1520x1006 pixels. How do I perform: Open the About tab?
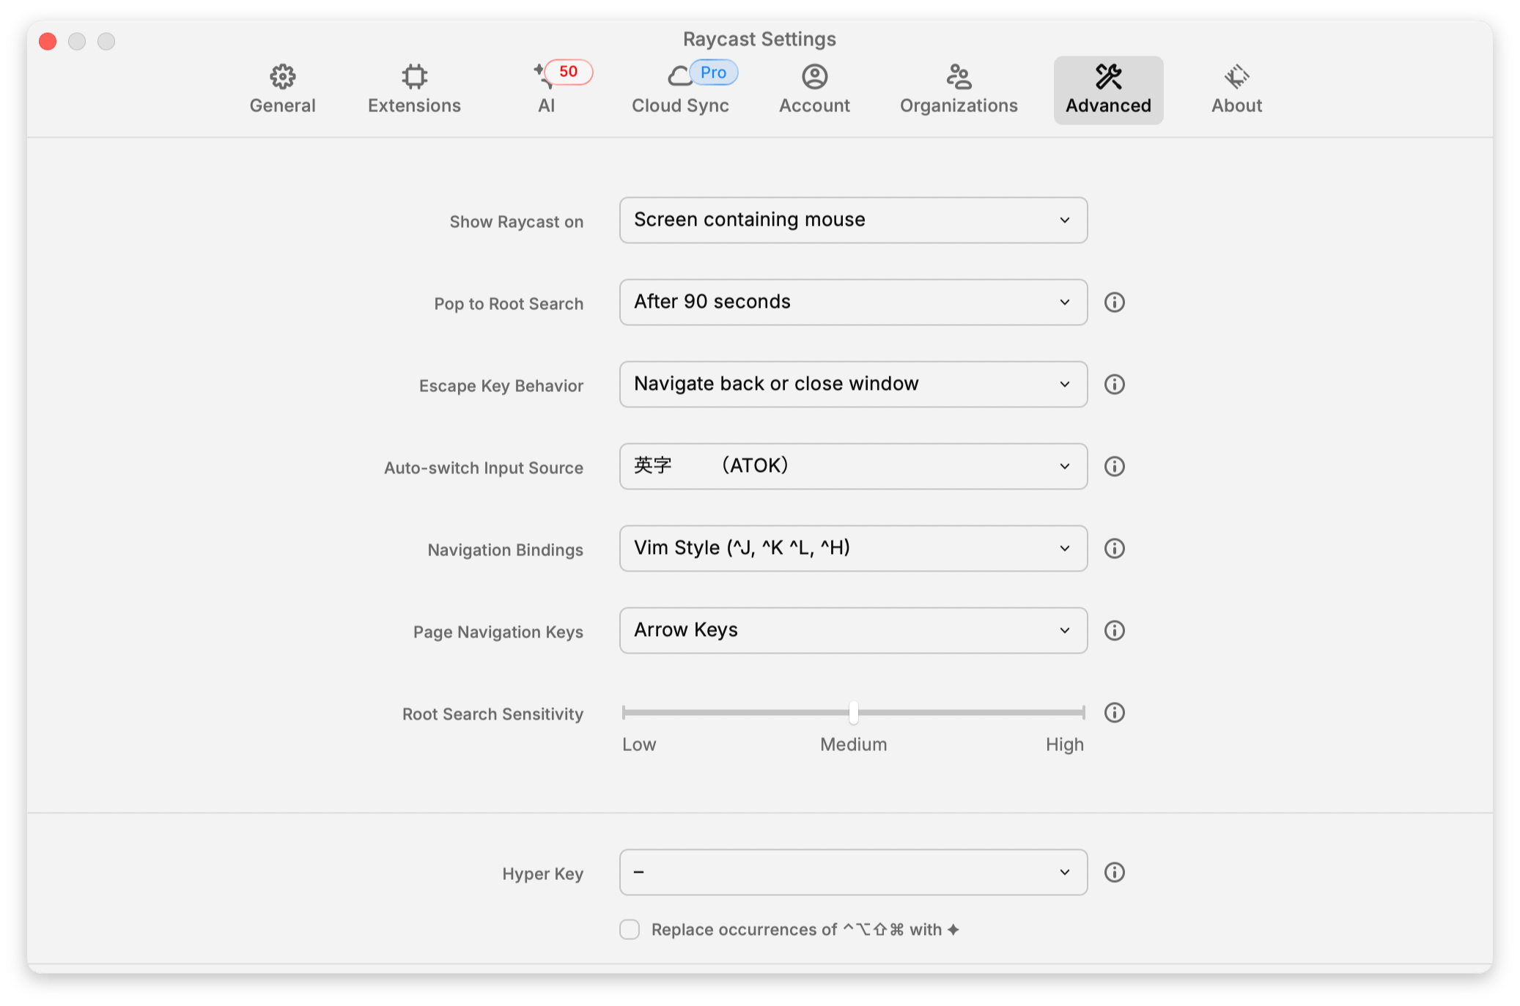tap(1236, 89)
